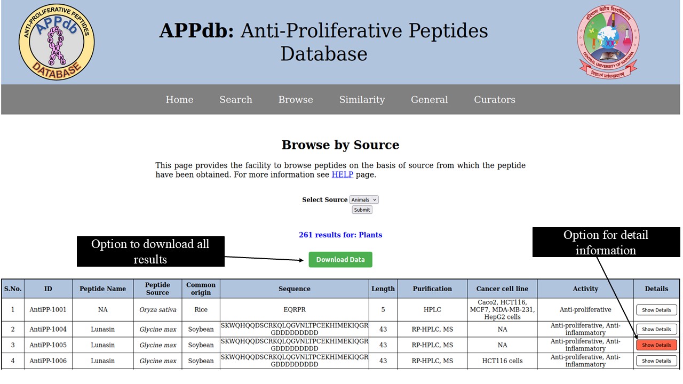Show details for AntiPP-1001

[x=656, y=310]
